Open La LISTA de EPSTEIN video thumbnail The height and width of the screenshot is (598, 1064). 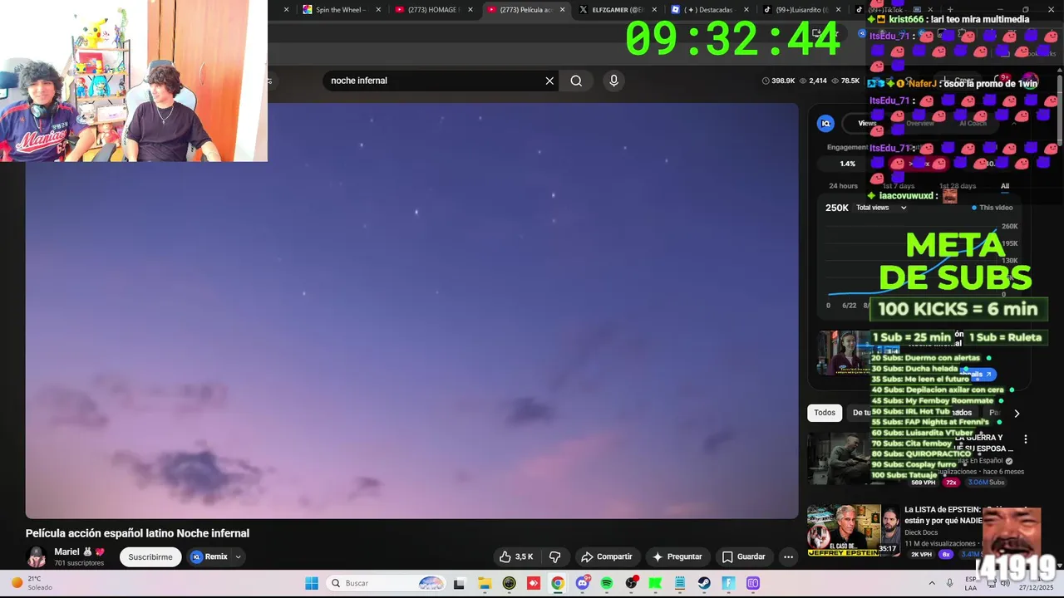pos(854,530)
